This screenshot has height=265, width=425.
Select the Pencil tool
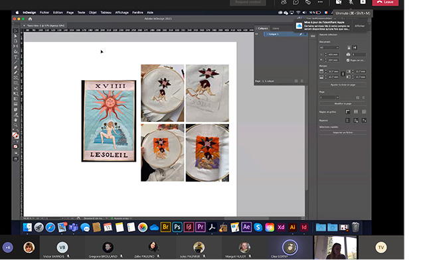(16, 72)
